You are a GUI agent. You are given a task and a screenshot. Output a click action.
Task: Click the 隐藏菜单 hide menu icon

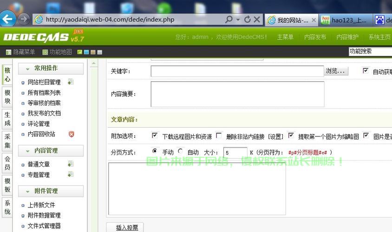click(8, 52)
